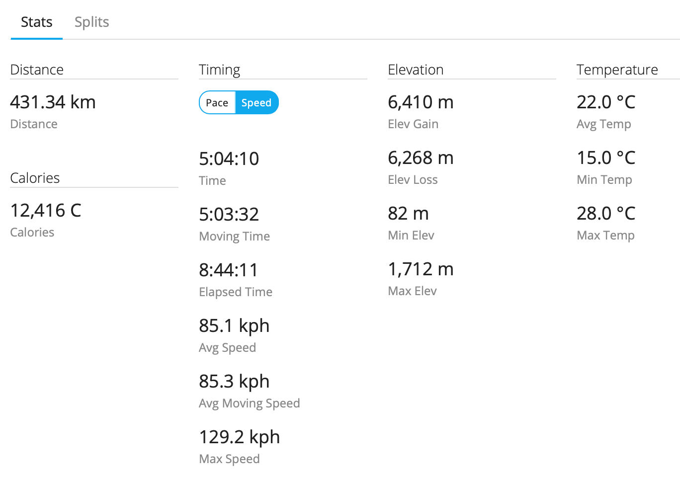
Task: Click the Calories value 12,416 C
Action: [45, 210]
